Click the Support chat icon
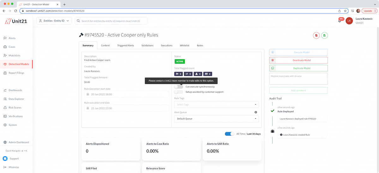 pyautogui.click(x=5, y=159)
